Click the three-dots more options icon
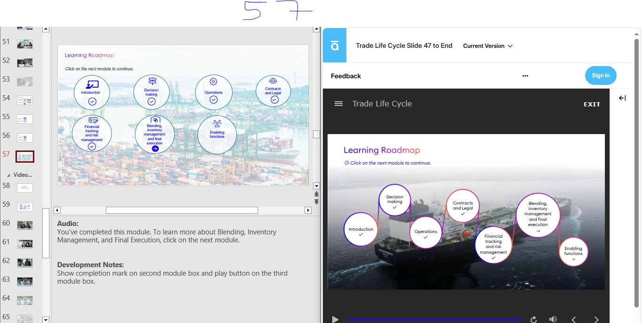 (x=525, y=76)
